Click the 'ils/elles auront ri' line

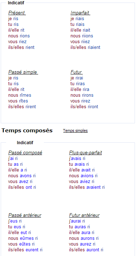[x=86, y=250]
